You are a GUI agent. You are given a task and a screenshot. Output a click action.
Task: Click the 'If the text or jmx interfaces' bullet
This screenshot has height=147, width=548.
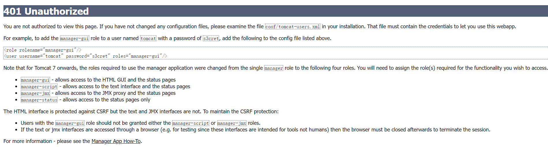pyautogui.click(x=255, y=130)
